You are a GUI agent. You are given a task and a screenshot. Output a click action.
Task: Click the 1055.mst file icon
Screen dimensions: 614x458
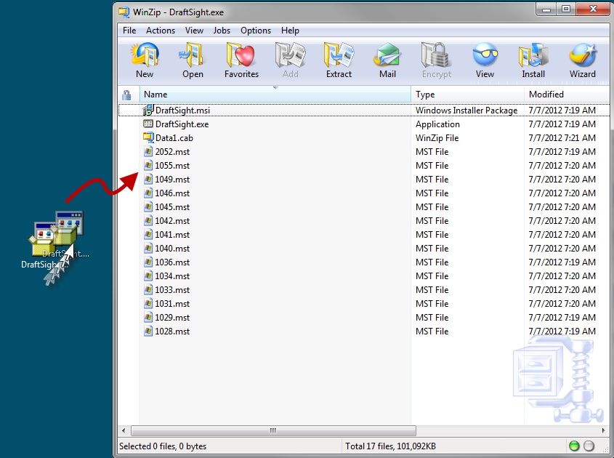148,165
